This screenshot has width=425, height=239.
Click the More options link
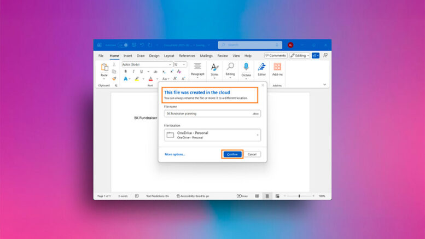175,154
